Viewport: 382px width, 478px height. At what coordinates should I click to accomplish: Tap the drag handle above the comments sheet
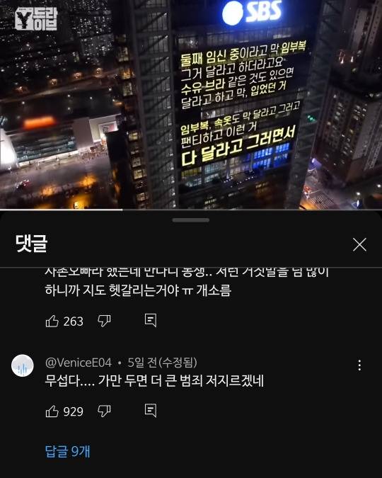(x=191, y=220)
